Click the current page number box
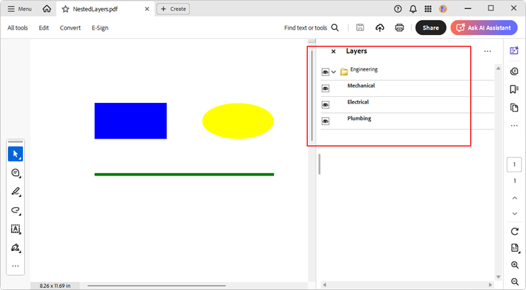 (x=514, y=165)
